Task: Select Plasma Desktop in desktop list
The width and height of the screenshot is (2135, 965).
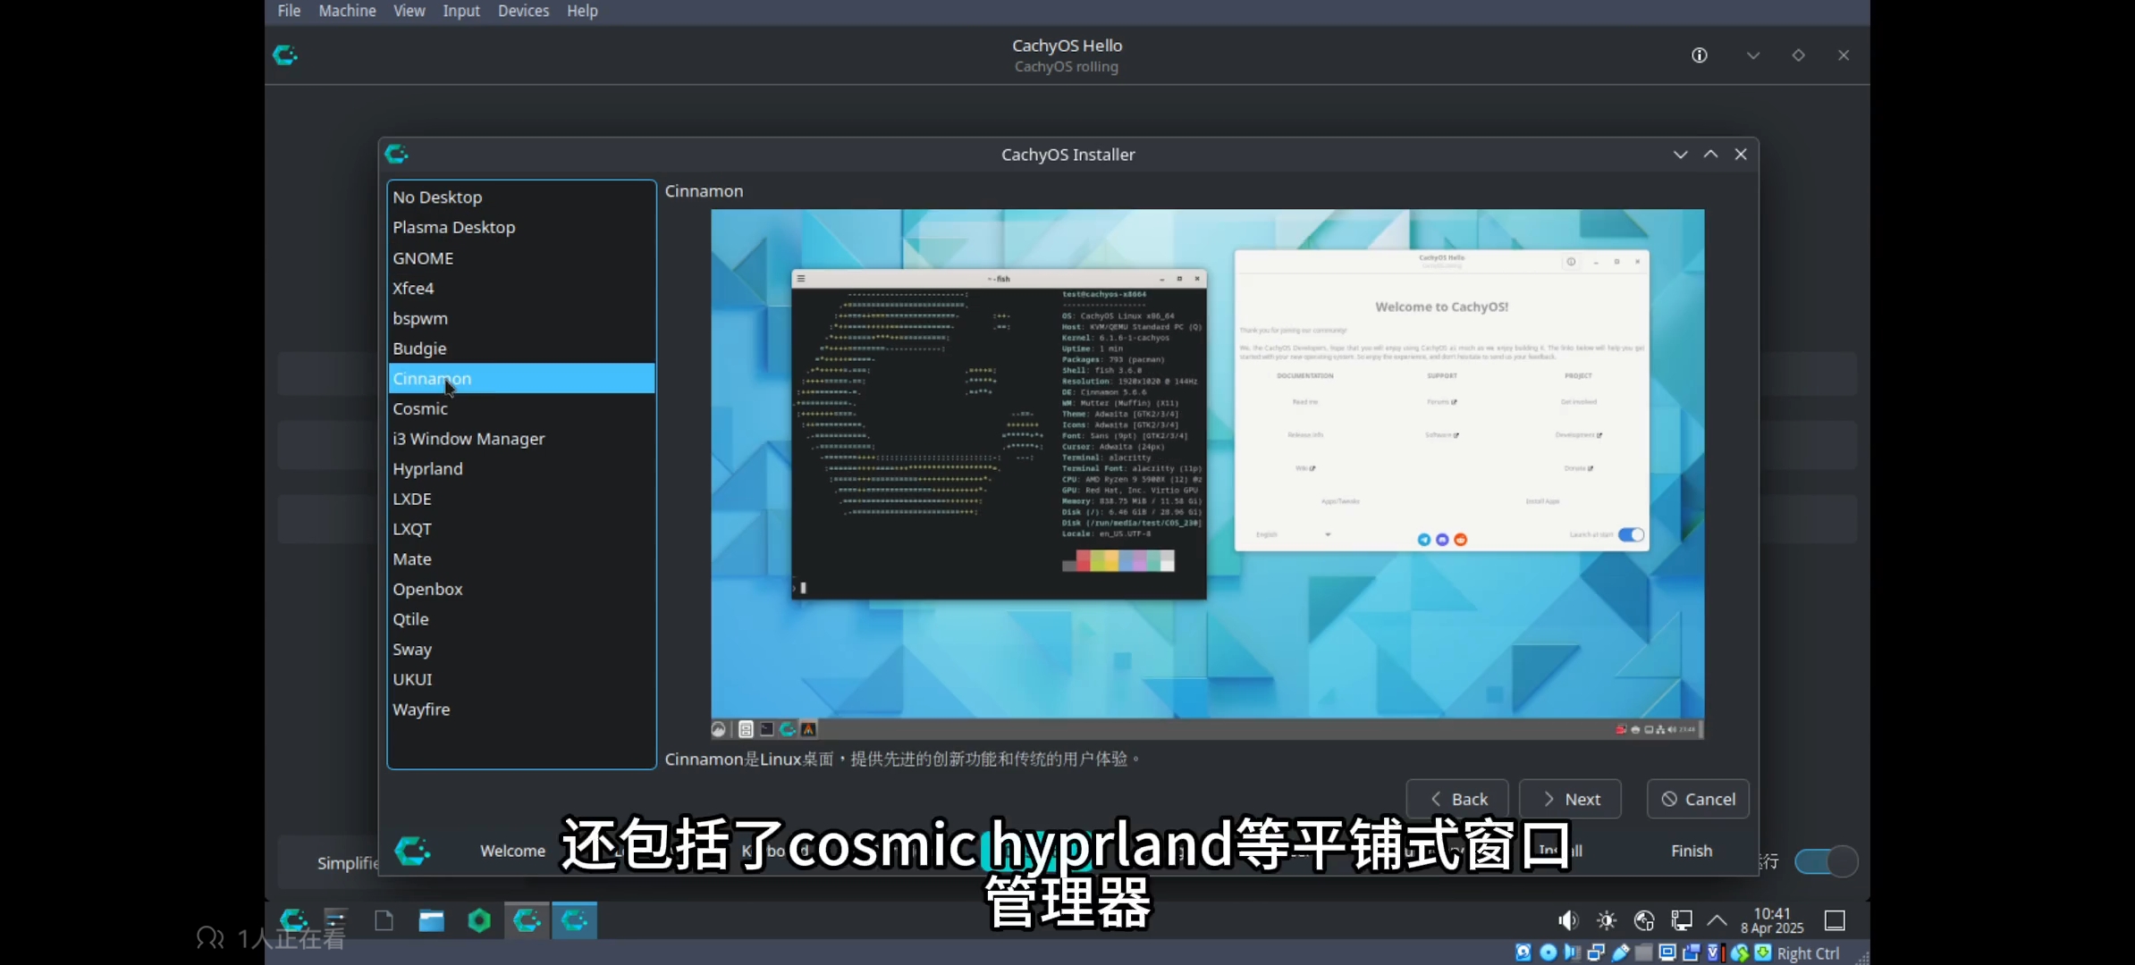Action: 521,227
